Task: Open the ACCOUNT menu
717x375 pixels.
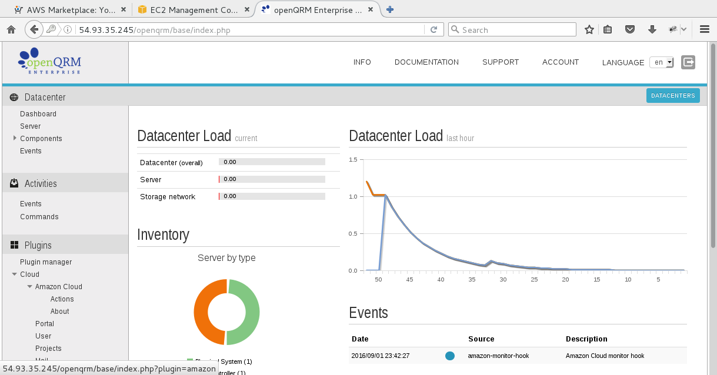Action: click(561, 62)
